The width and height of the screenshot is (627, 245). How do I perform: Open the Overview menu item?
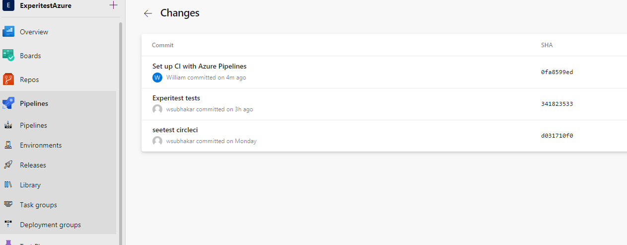tap(34, 32)
